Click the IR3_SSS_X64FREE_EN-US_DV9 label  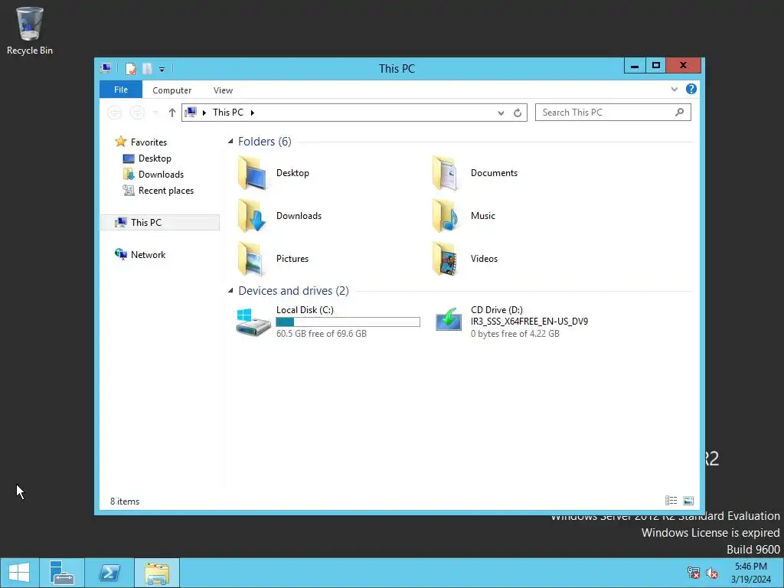pyautogui.click(x=530, y=322)
